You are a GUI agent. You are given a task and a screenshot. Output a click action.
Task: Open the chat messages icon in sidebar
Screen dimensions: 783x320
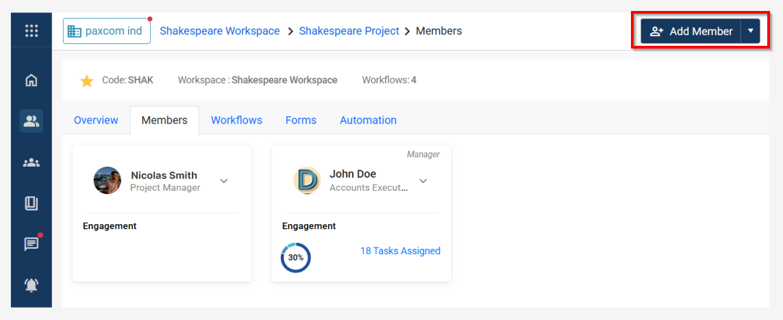click(x=32, y=244)
